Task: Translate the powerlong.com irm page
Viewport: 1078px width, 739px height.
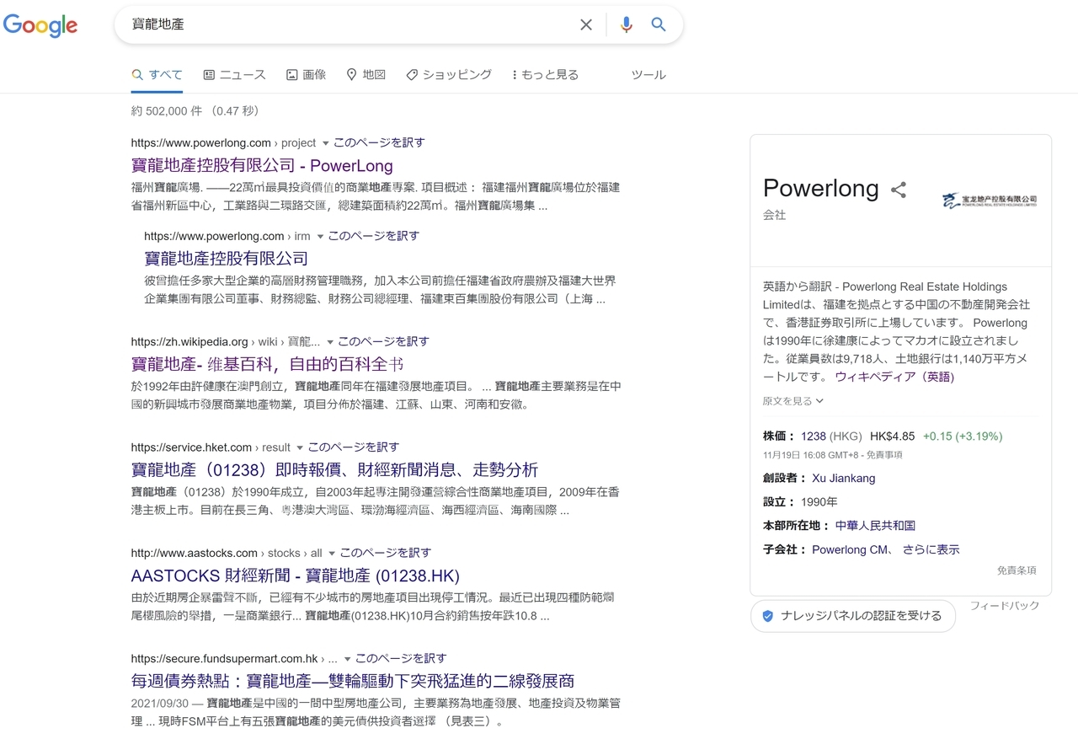Action: (373, 236)
